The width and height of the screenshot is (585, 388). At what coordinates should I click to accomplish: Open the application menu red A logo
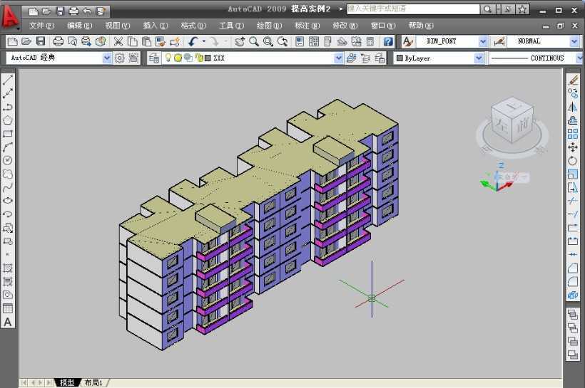click(x=10, y=17)
